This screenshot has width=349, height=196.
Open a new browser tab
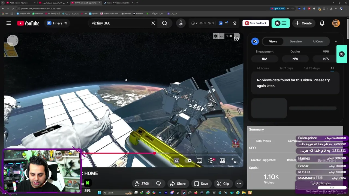(137, 3)
